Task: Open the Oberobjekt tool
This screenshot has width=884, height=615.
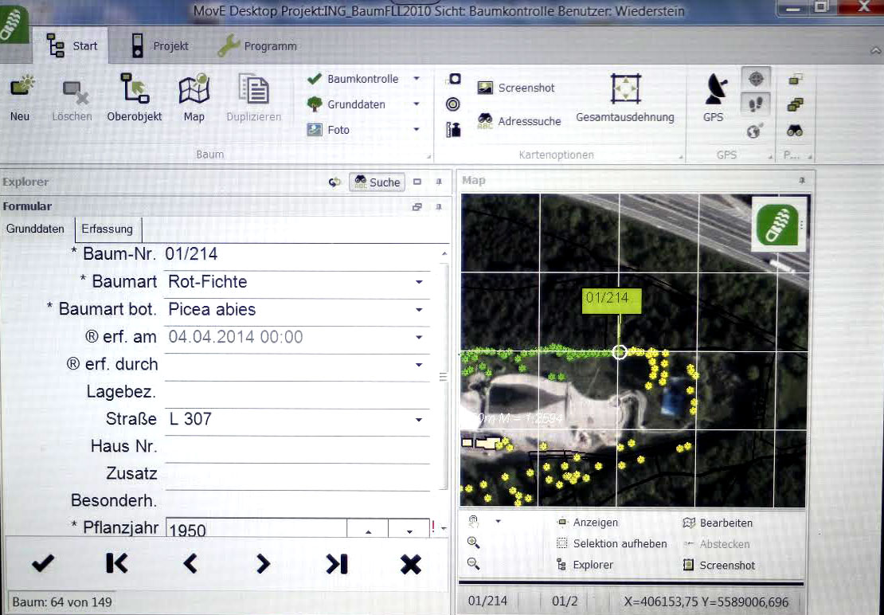Action: point(135,89)
